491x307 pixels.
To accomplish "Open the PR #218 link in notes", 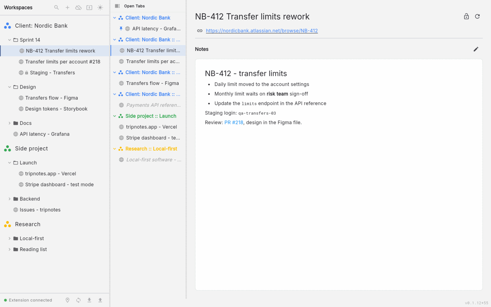I will pos(234,122).
